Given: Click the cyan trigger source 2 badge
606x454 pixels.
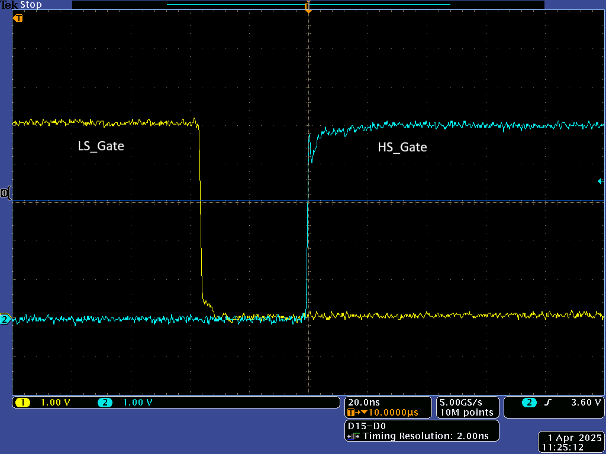Looking at the screenshot, I should coord(528,403).
